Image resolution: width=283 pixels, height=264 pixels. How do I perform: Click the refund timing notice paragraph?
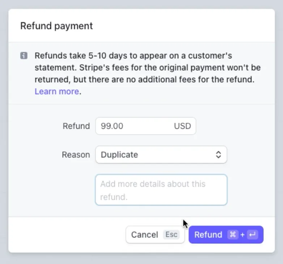(x=148, y=73)
